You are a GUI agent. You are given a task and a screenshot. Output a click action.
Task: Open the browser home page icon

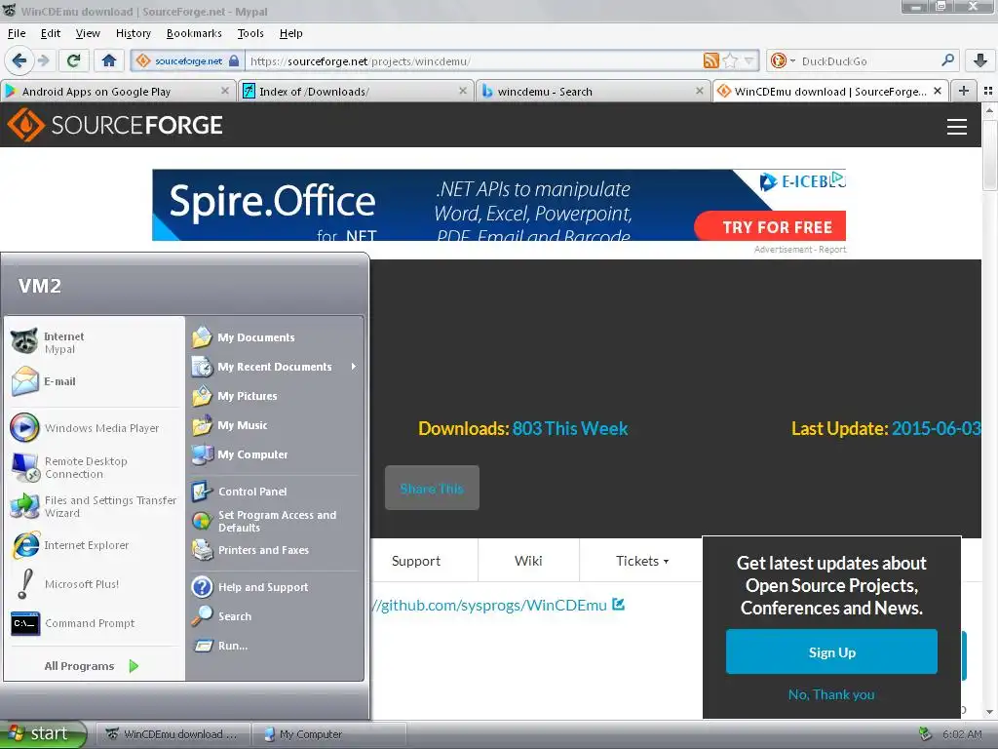(109, 60)
